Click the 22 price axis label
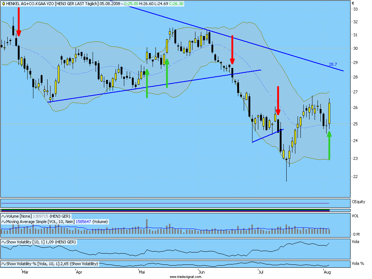This screenshot has width=372, height=279. click(355, 177)
